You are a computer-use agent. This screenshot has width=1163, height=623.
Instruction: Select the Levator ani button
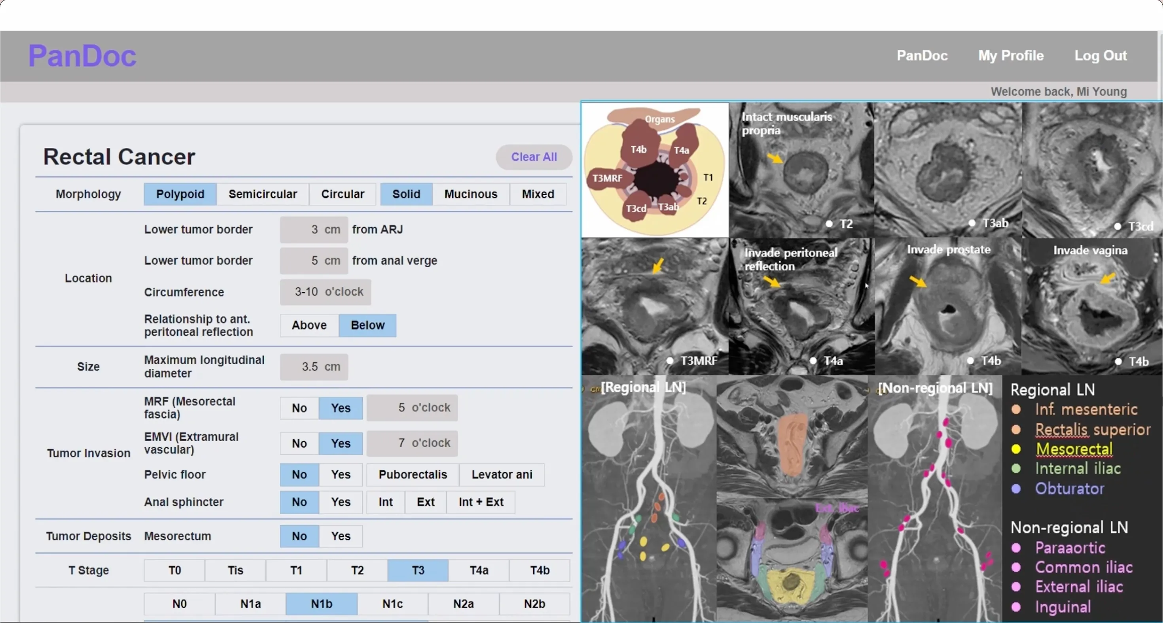[501, 475]
